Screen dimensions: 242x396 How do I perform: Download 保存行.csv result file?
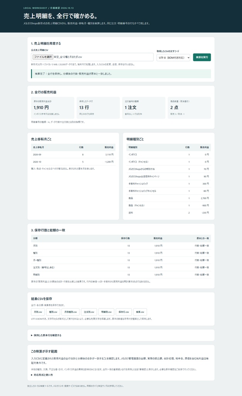[x=124, y=312]
